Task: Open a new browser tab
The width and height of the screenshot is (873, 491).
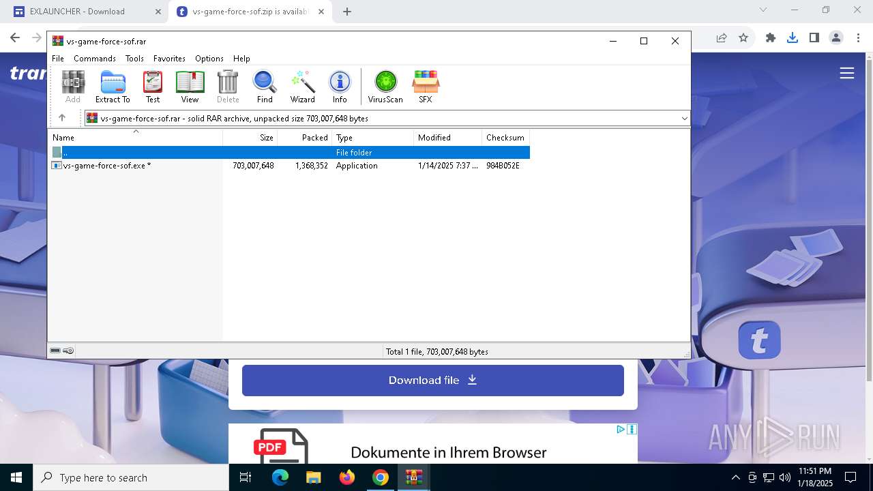Action: click(x=347, y=12)
